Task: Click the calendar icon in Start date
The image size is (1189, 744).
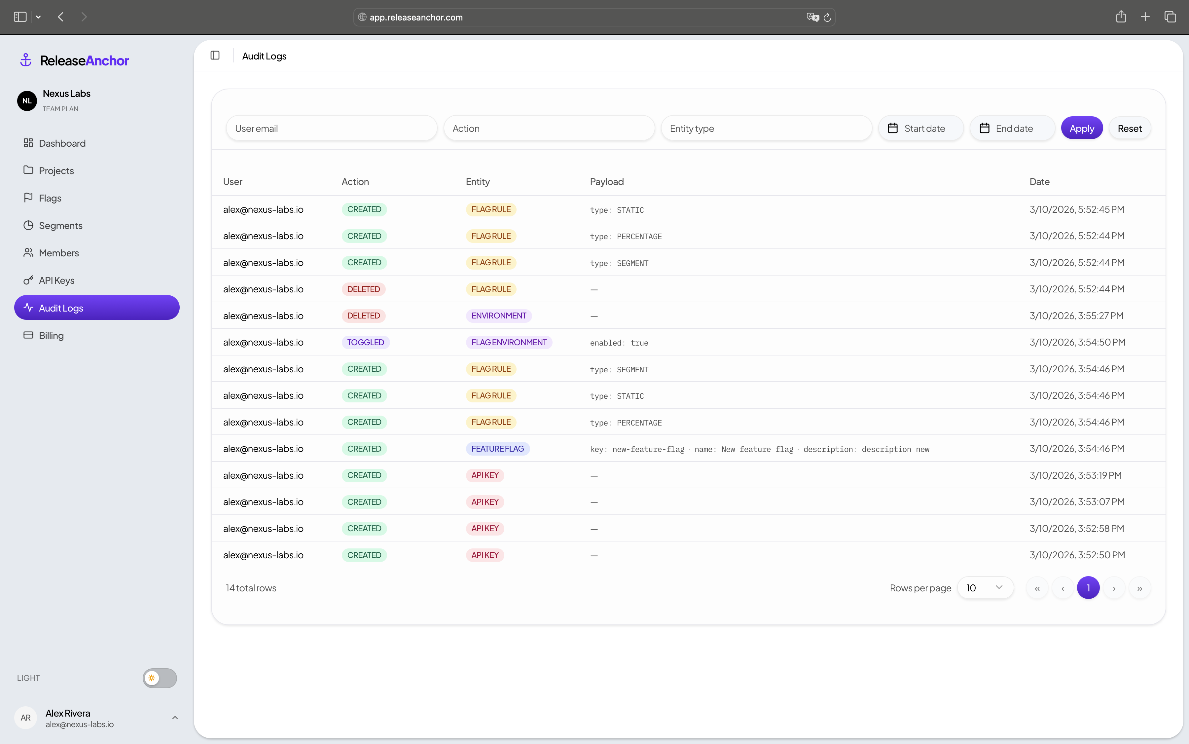Action: click(892, 129)
